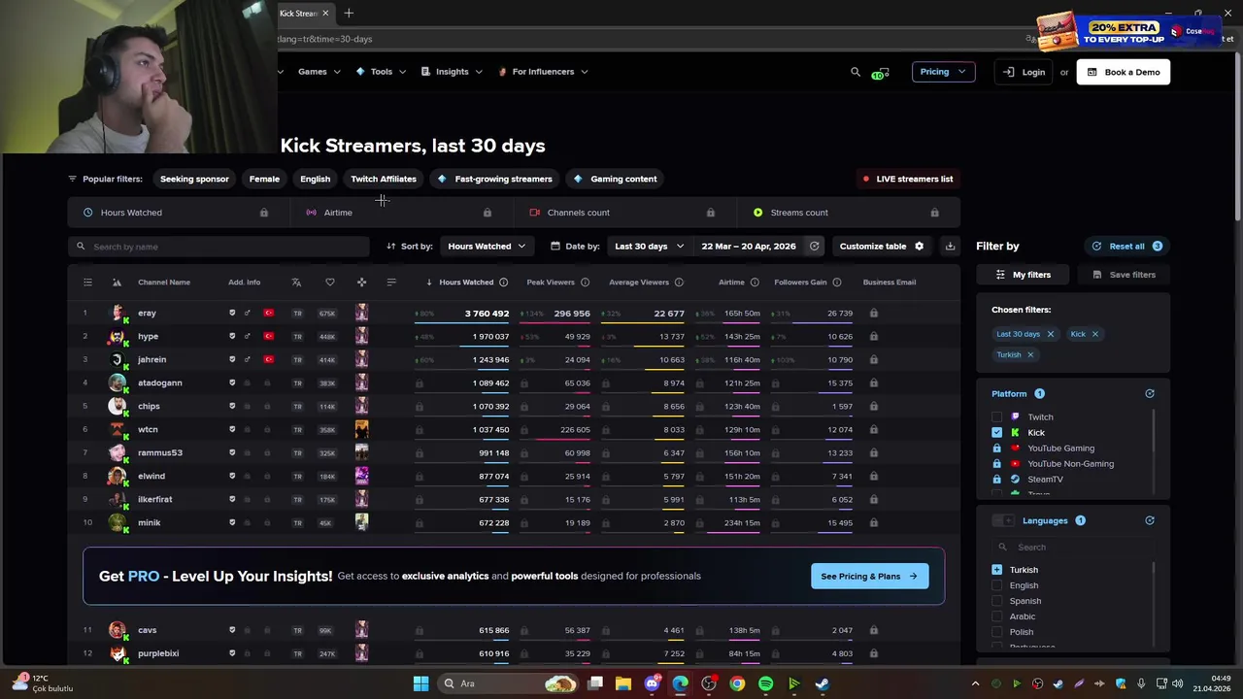The image size is (1243, 699).
Task: Remove the Kick chosen filter chip
Action: point(1094,334)
